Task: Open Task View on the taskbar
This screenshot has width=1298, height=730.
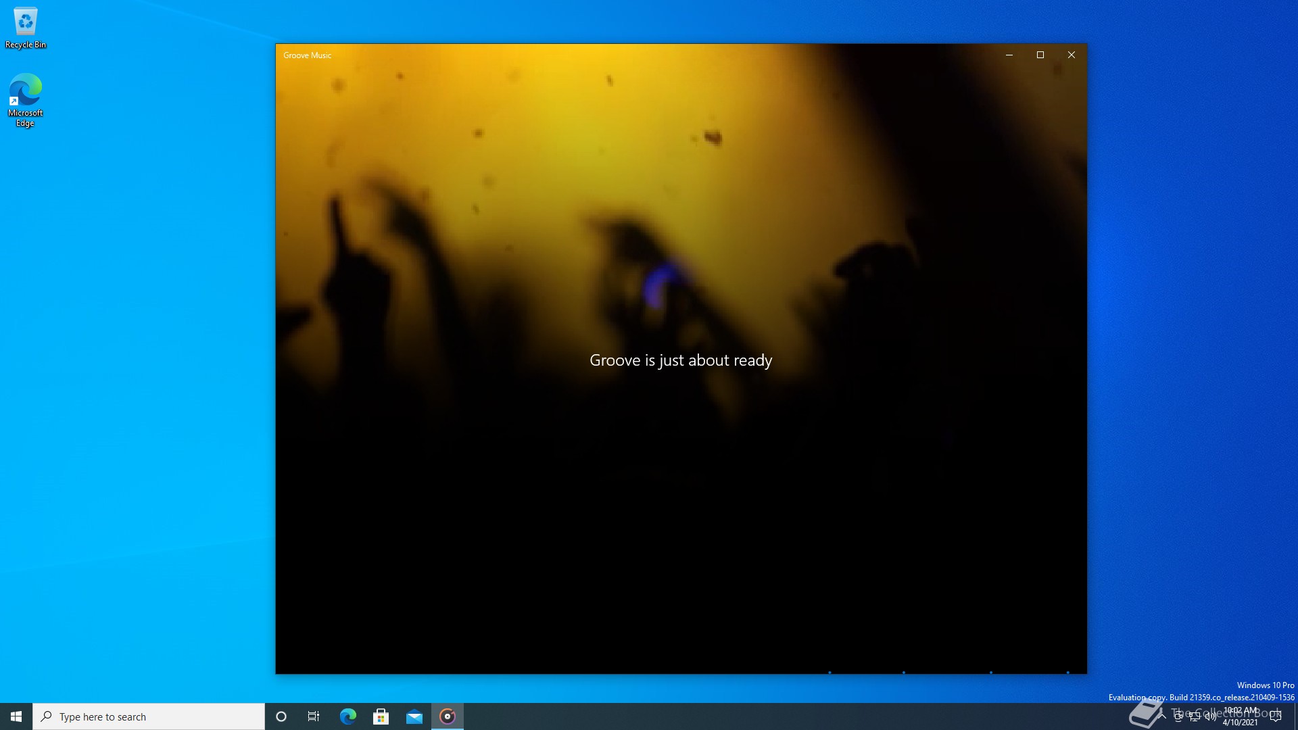Action: [x=314, y=716]
